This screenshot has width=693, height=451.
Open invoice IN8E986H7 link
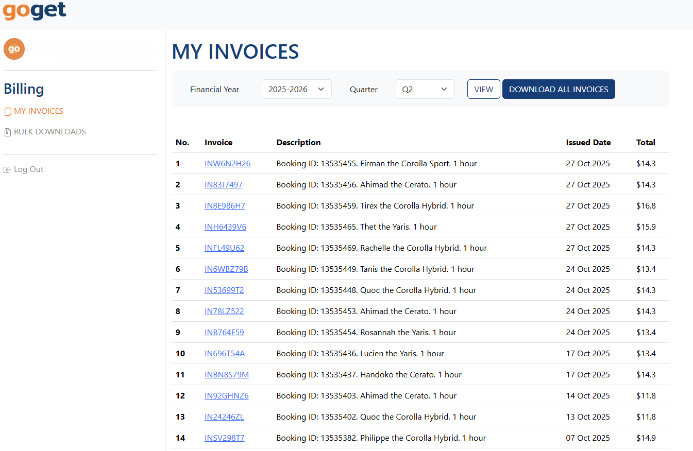(225, 206)
